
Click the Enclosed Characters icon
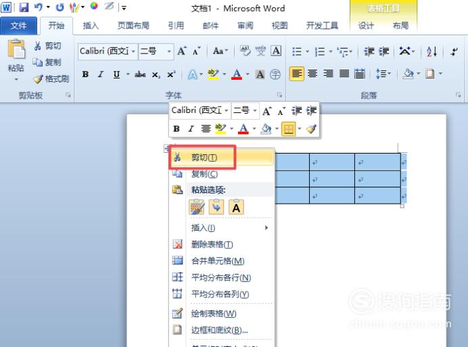tap(275, 74)
